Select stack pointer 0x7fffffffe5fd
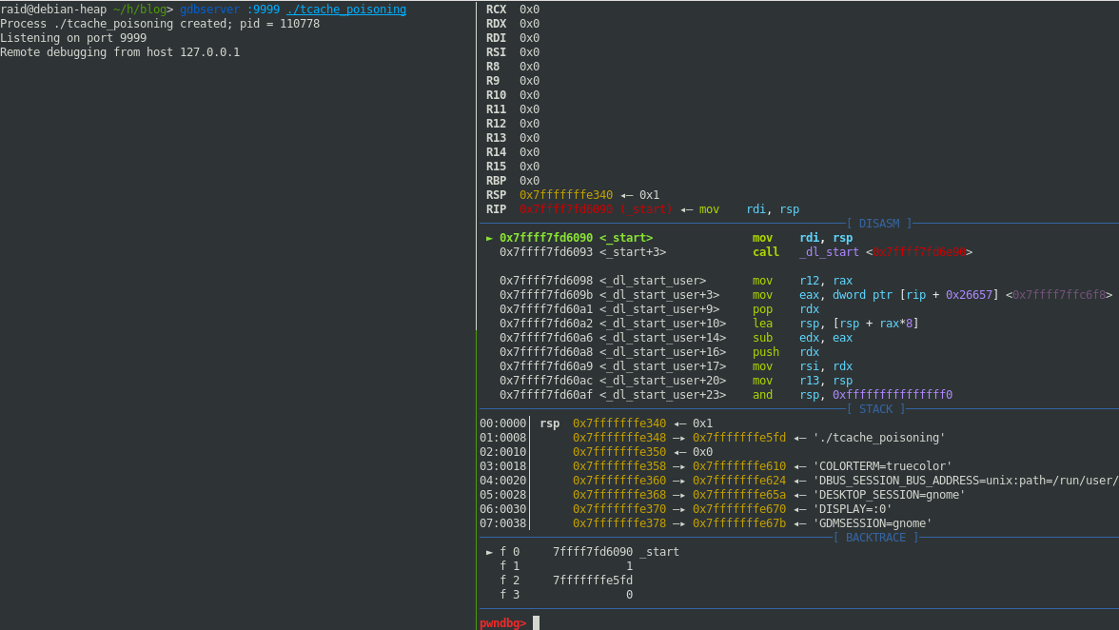Screen dimensions: 1119x630 [x=739, y=438]
